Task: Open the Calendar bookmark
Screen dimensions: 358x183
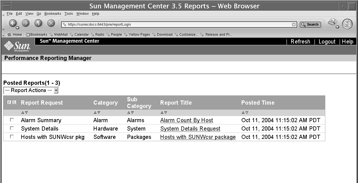Action: pos(79,35)
